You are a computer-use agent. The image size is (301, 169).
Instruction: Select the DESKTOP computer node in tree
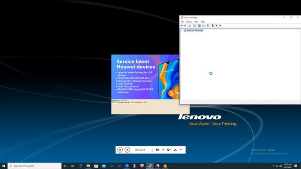195,31
